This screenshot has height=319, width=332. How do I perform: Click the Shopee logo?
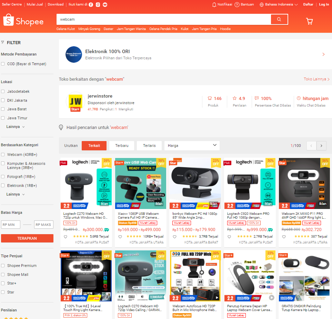click(23, 20)
